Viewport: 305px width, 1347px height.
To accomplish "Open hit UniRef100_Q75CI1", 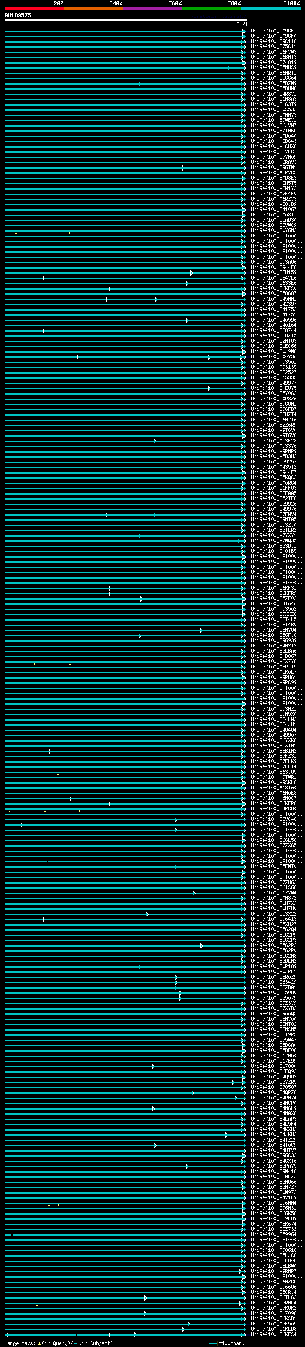I will coord(273,46).
